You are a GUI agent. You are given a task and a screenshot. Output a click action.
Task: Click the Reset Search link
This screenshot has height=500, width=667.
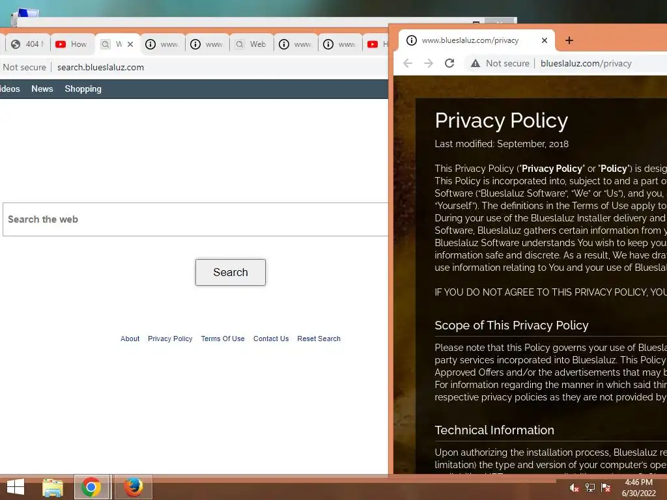pyautogui.click(x=319, y=339)
